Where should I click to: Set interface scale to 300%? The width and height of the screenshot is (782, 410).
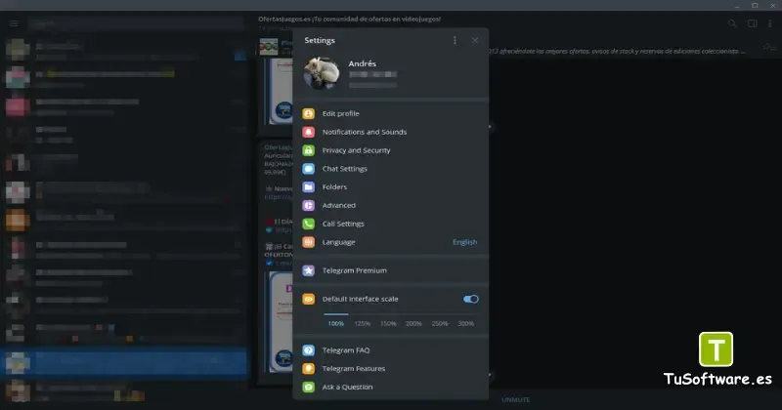[466, 324]
